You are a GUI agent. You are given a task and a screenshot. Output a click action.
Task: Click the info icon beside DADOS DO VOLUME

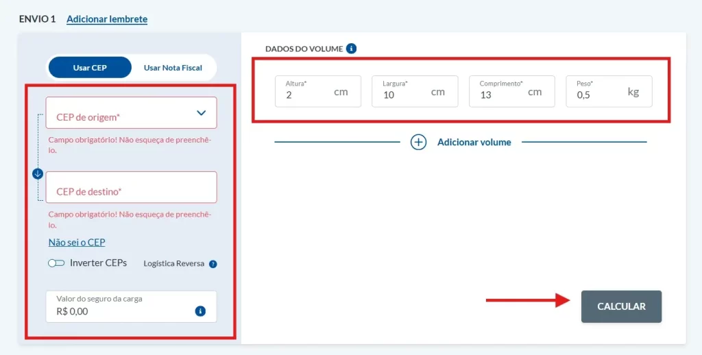(x=351, y=49)
